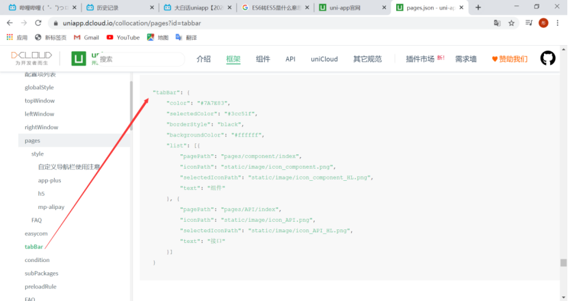
Task: Switch to the 历史记录 browser tab
Action: (x=120, y=8)
